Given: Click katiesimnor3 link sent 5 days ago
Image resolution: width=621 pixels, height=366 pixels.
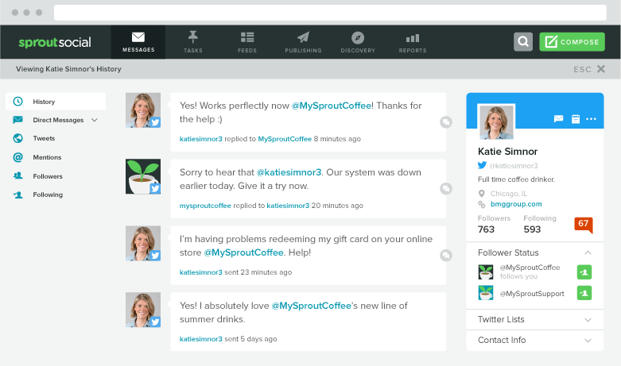Looking at the screenshot, I should coord(201,339).
